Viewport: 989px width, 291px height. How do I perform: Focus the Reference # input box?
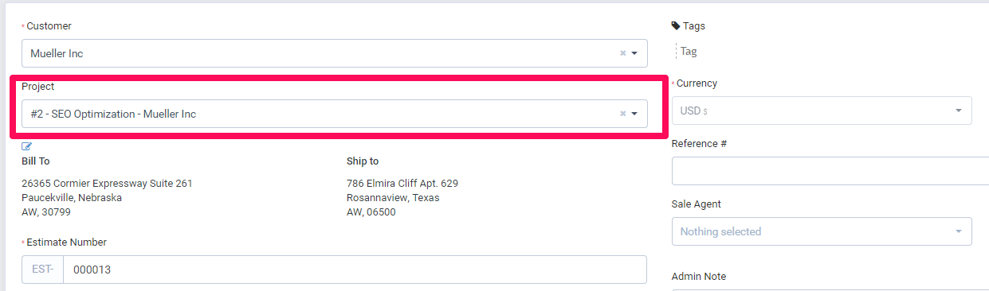tap(830, 171)
